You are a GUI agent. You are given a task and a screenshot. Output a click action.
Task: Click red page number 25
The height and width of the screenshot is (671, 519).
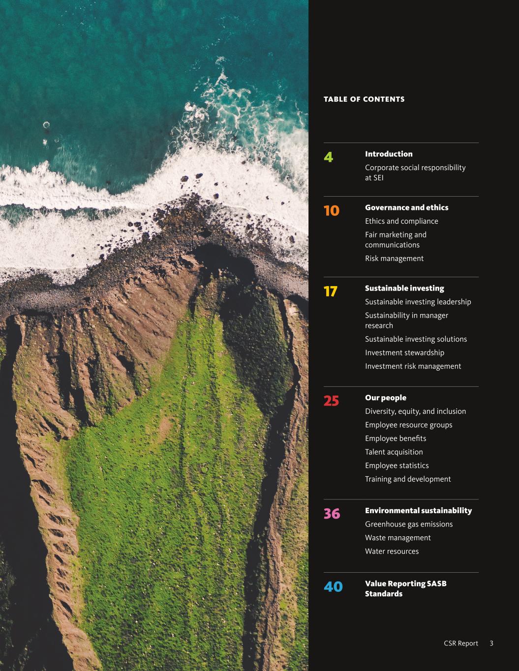(x=331, y=401)
